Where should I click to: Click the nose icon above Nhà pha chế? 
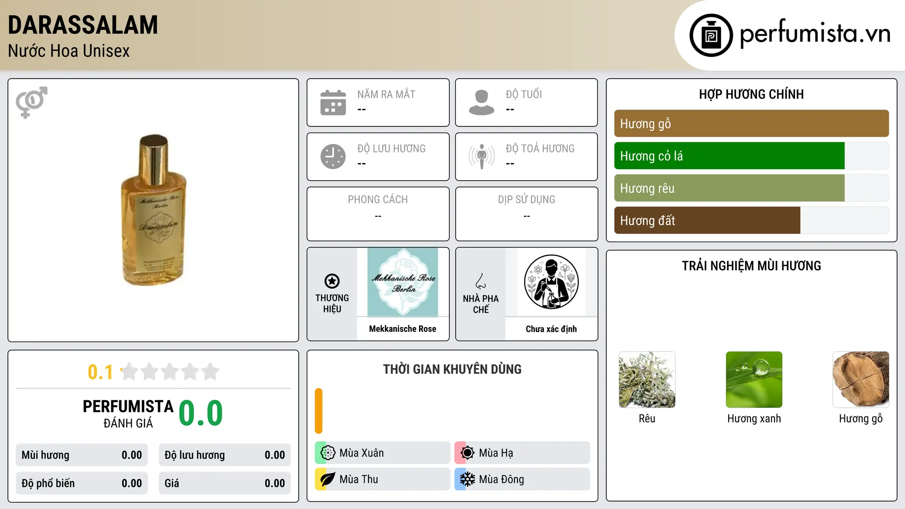481,281
